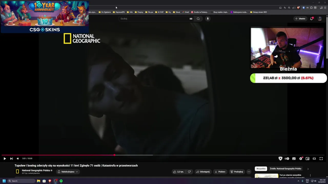Screen dimensions: 328x184
Task: Open the YouTube account avatar menu
Action: point(320,19)
